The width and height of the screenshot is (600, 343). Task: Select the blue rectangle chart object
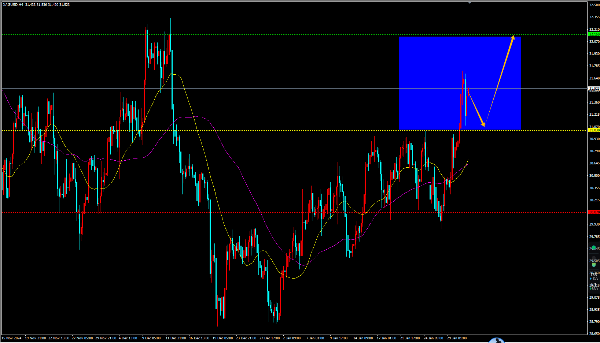click(x=460, y=83)
